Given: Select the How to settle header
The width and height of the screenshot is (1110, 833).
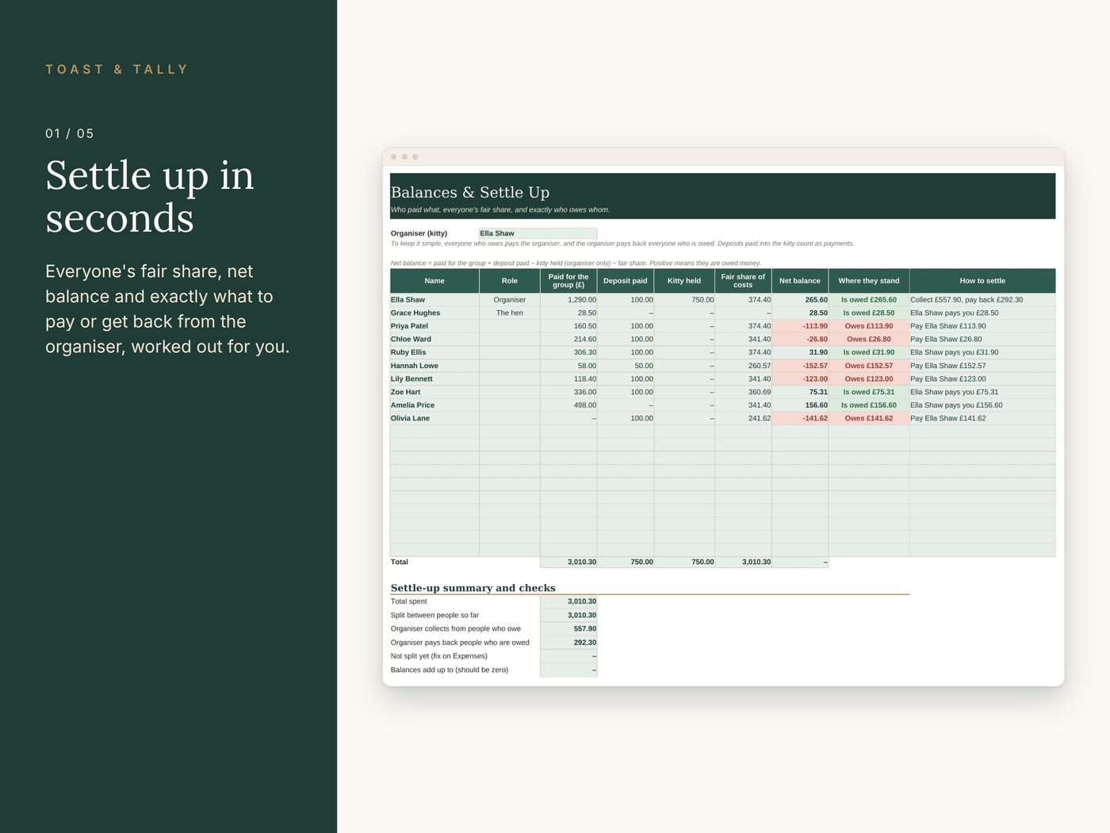Looking at the screenshot, I should point(982,281).
